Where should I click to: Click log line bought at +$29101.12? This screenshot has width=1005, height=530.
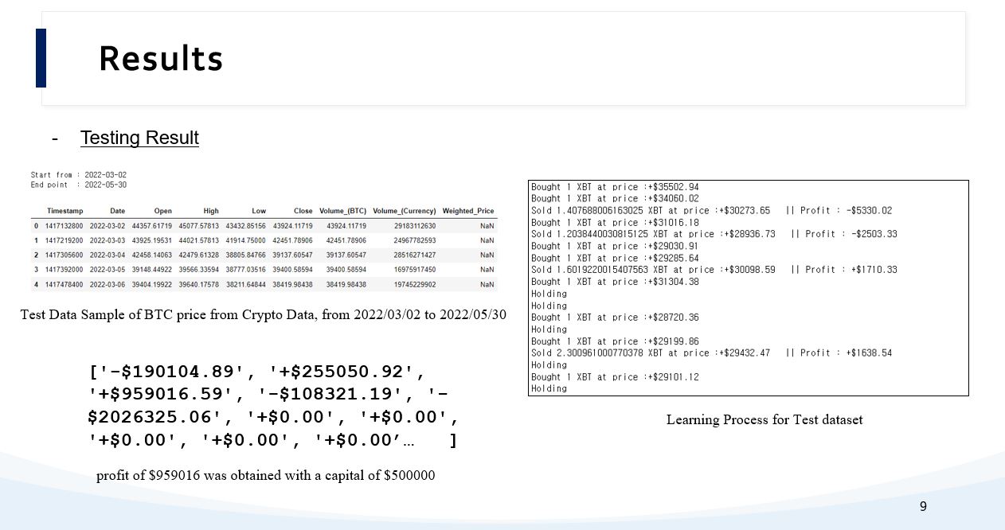616,377
